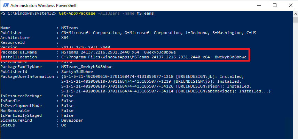
Task: Click the 'Architecture' property label
Action: (15, 38)
